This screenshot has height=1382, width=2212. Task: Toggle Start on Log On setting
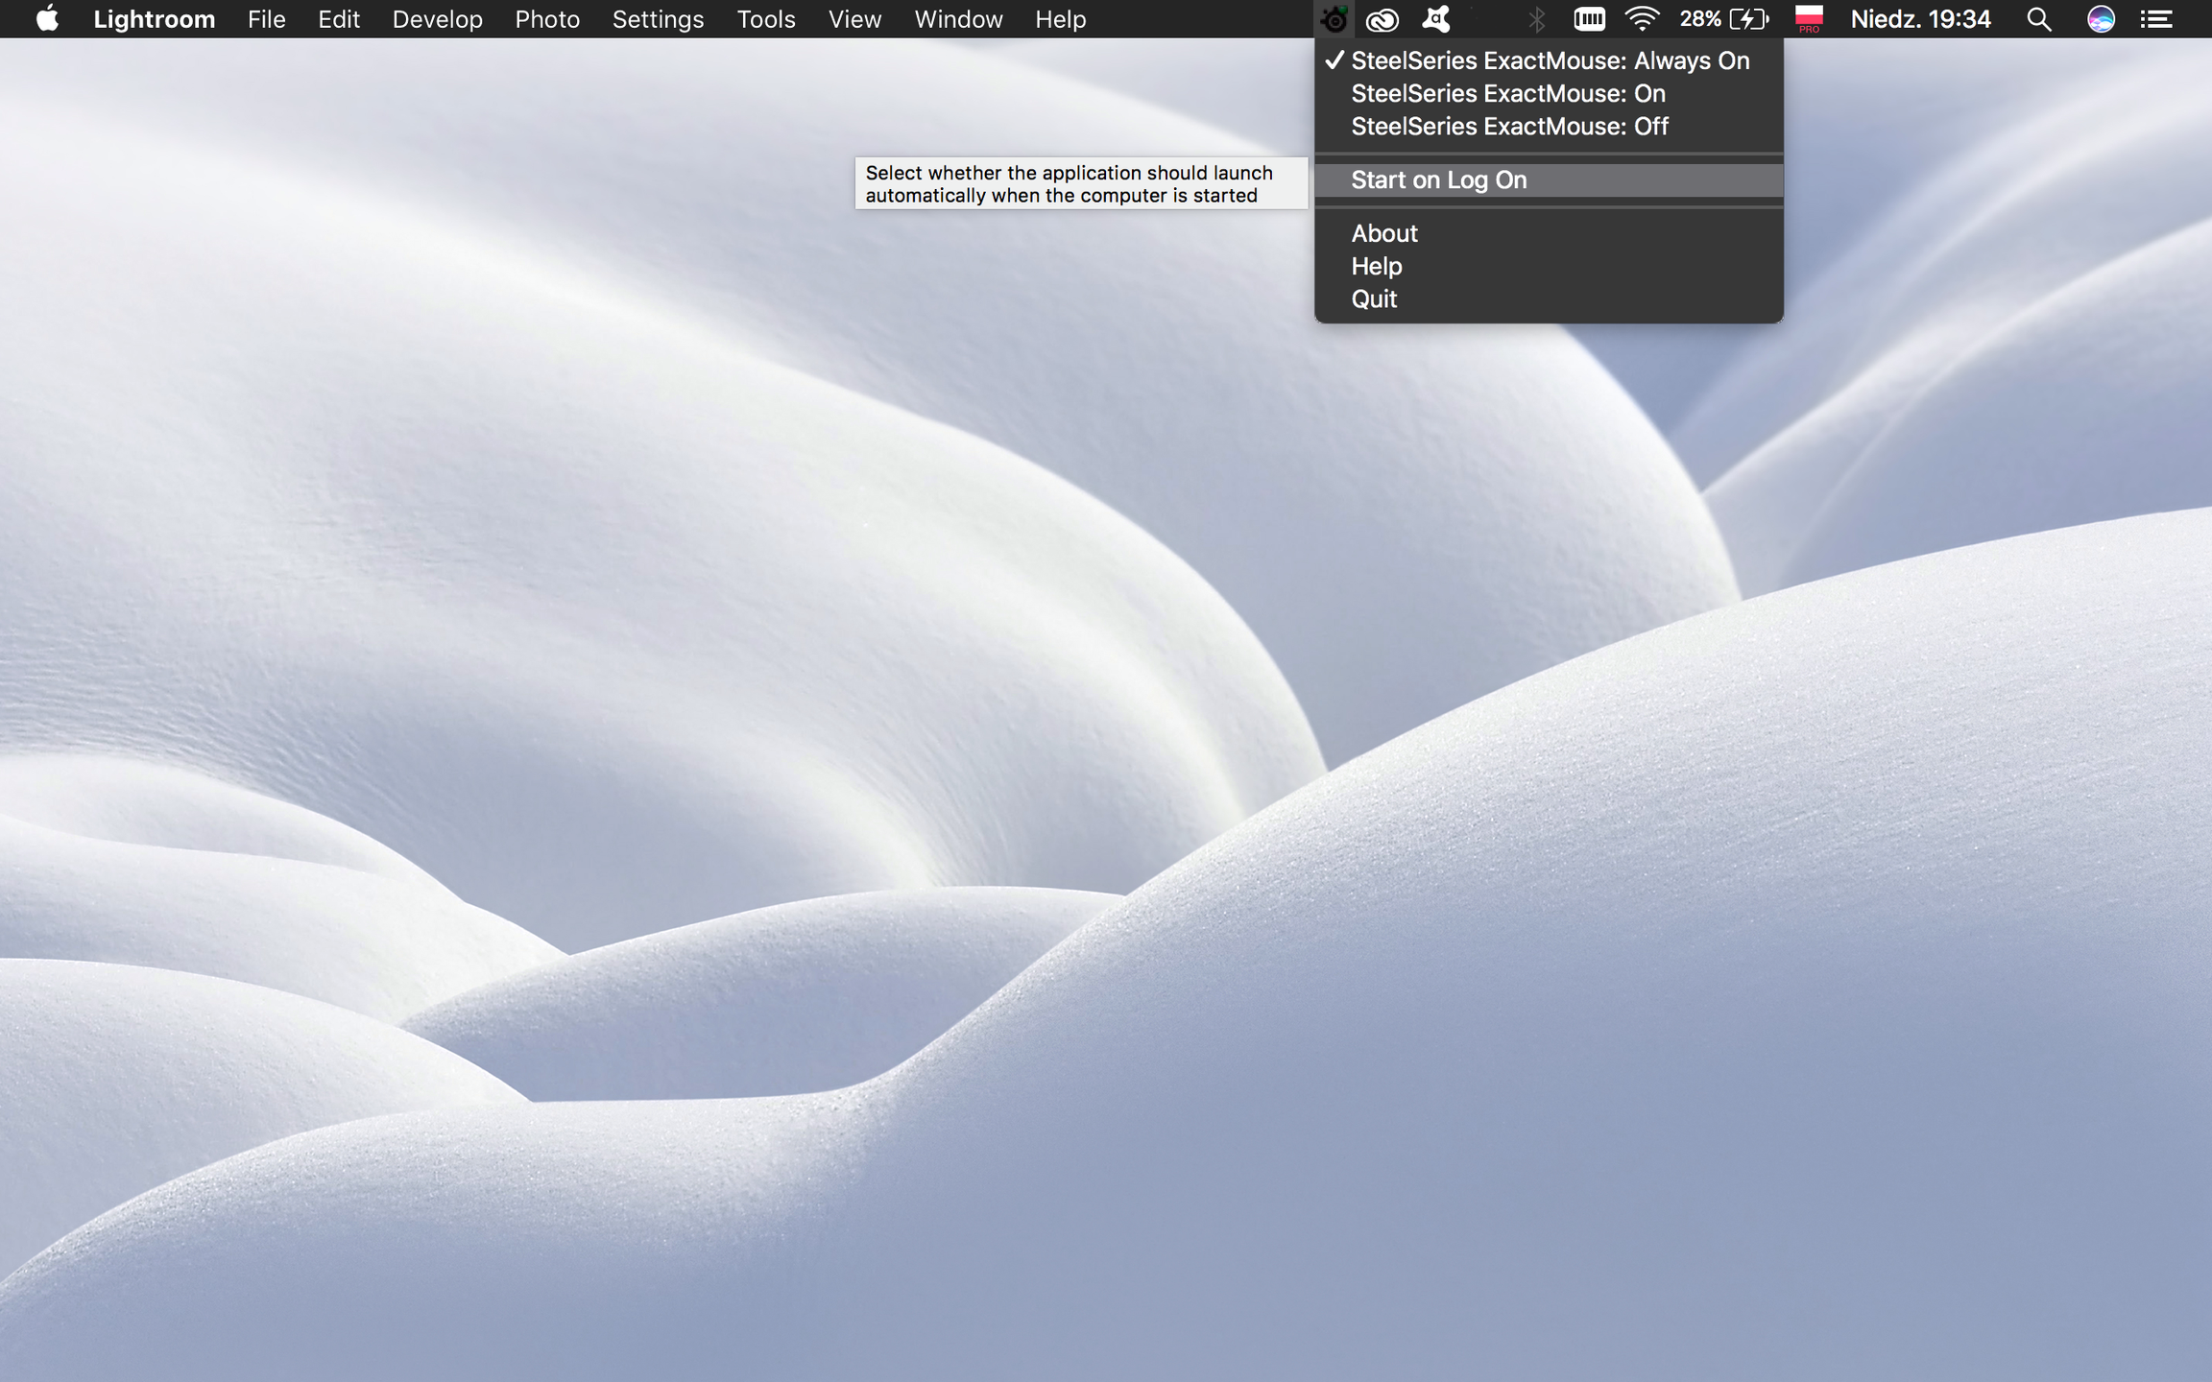[1438, 179]
